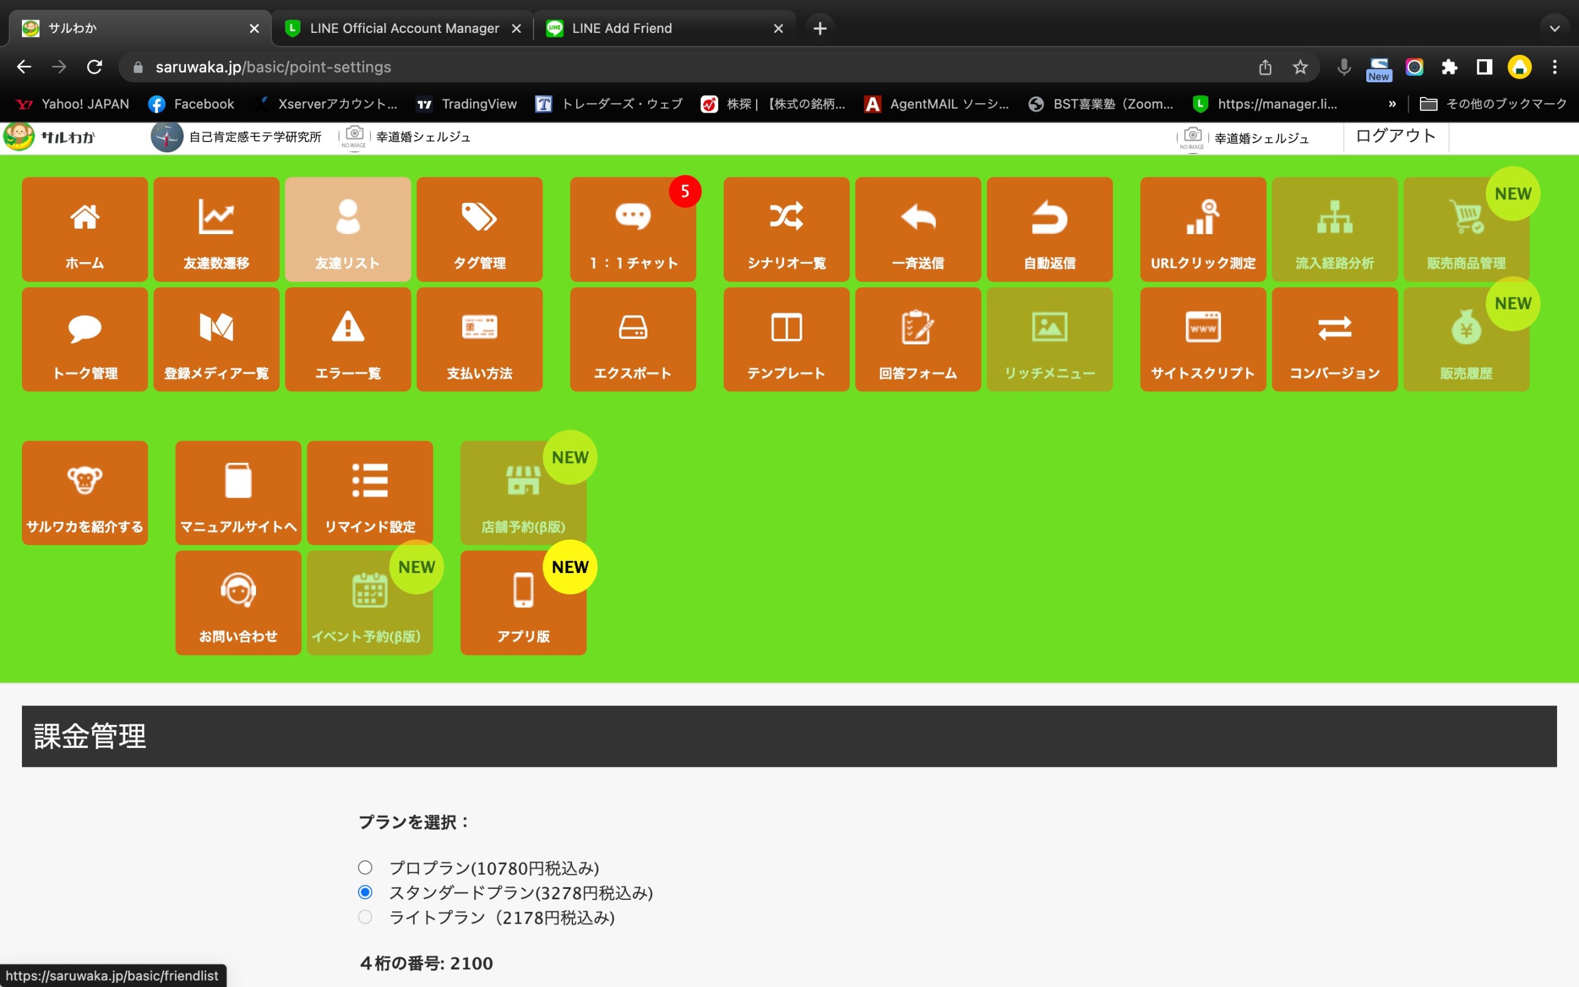
Task: Open the 1:1チャット chat tile
Action: [633, 229]
